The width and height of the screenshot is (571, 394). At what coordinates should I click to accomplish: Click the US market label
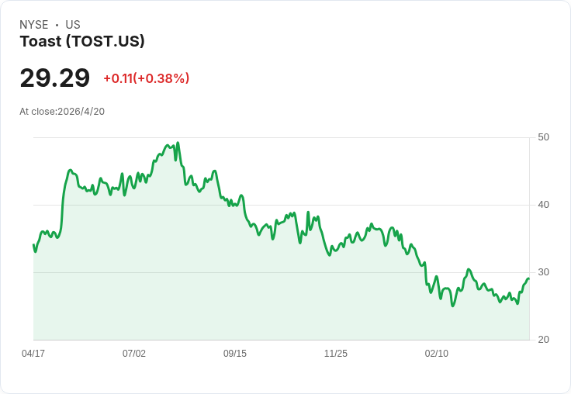click(73, 25)
